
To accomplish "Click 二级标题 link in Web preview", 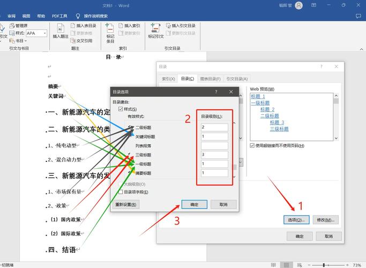I will [x=270, y=116].
